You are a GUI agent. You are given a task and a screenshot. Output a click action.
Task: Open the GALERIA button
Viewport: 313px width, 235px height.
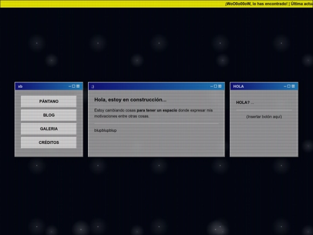(x=49, y=129)
